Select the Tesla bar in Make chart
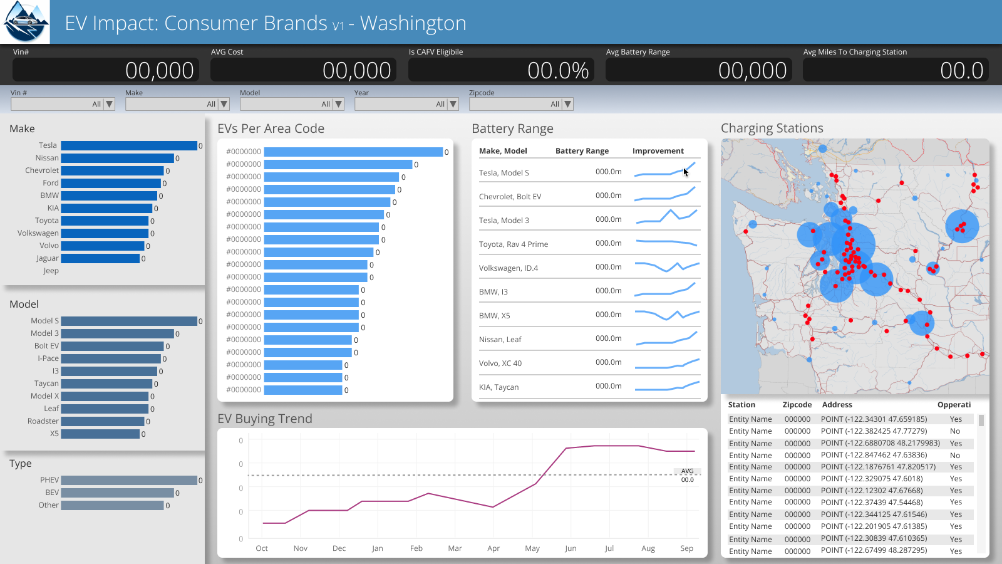 coord(129,145)
